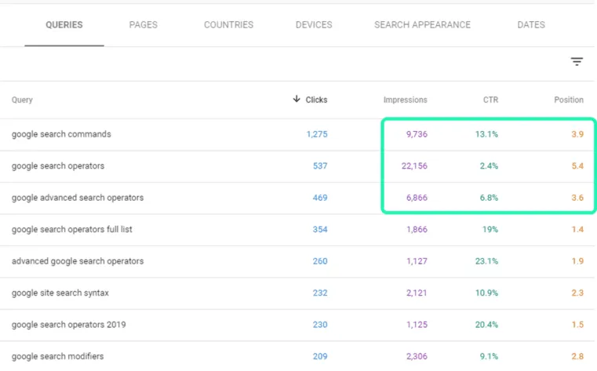
Task: Sort by Position column header
Action: 569,100
